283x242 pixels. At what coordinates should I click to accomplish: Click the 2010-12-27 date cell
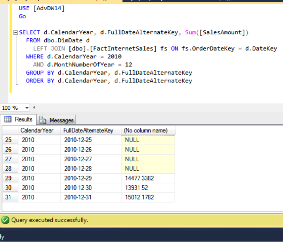coord(91,159)
